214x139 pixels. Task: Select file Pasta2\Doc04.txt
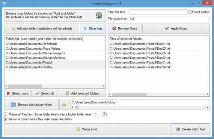(159, 62)
